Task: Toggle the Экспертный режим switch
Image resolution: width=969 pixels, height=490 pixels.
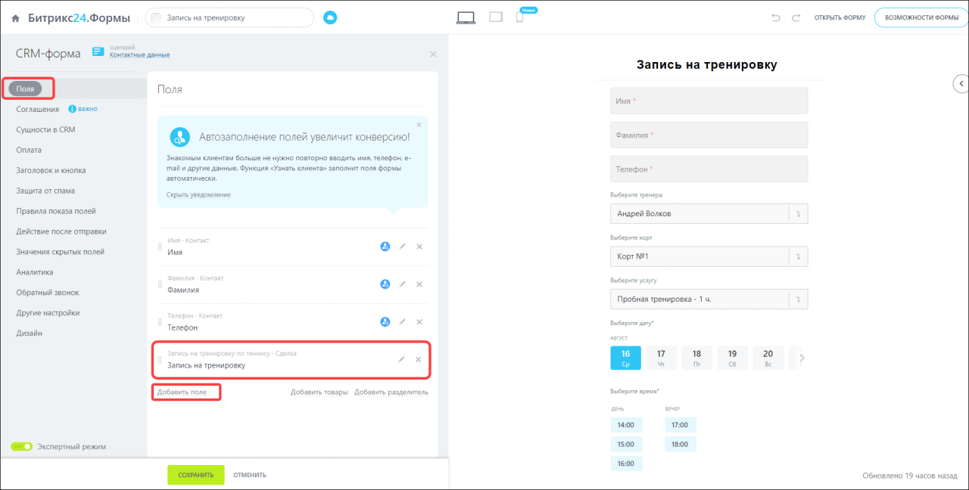Action: point(21,447)
